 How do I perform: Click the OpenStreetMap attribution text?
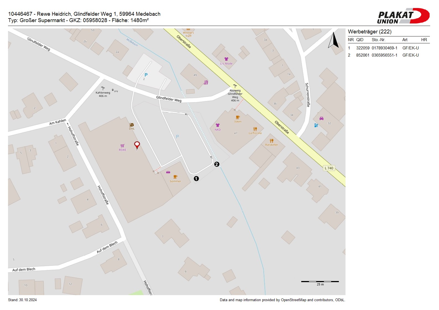[282, 300]
